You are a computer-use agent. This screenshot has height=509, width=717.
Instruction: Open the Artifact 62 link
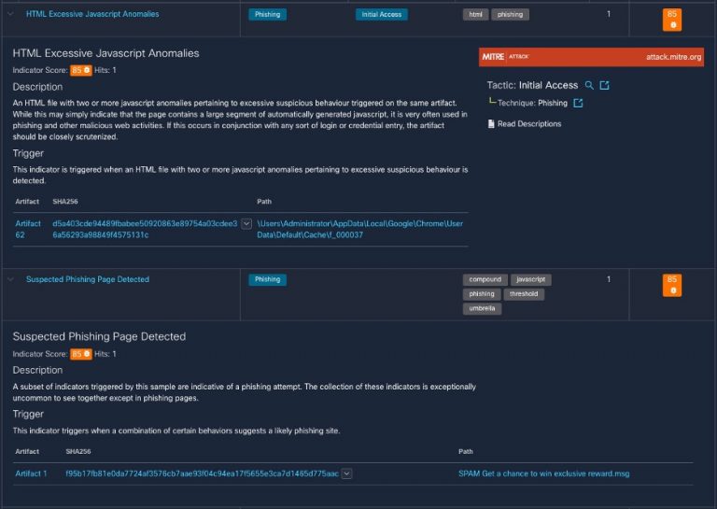[x=28, y=229]
